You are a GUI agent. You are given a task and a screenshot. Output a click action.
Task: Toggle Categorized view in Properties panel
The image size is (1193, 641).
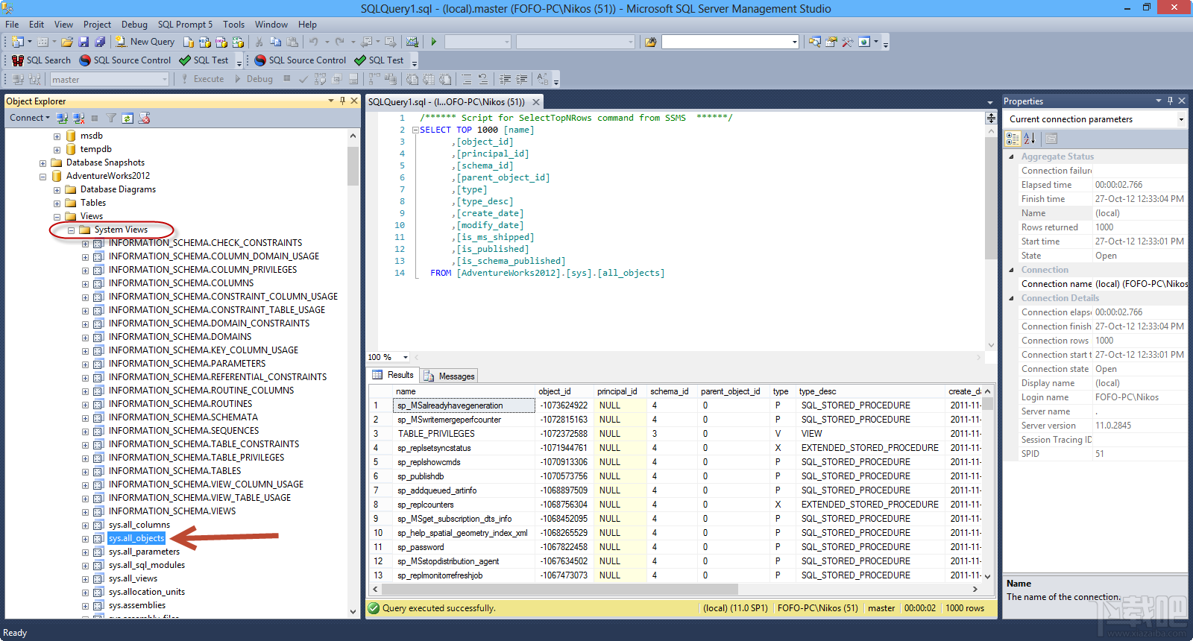(1013, 138)
